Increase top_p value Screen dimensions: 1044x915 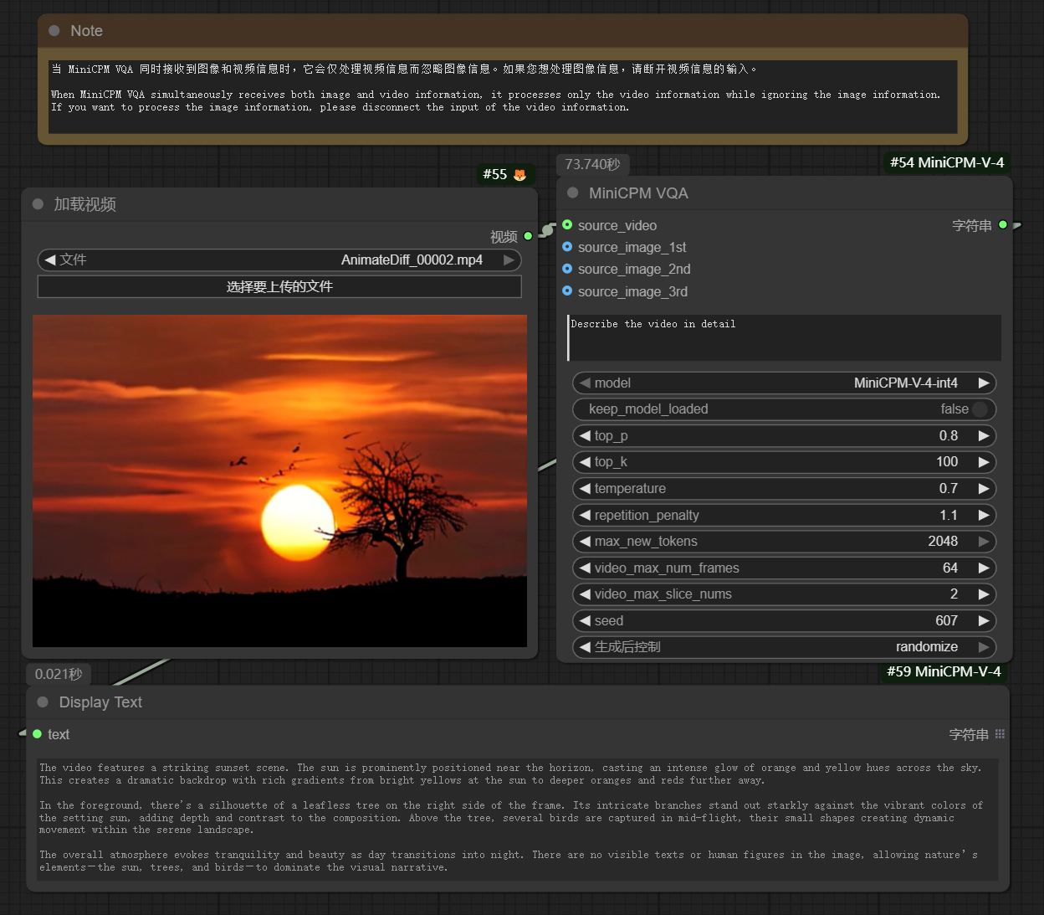click(x=984, y=436)
